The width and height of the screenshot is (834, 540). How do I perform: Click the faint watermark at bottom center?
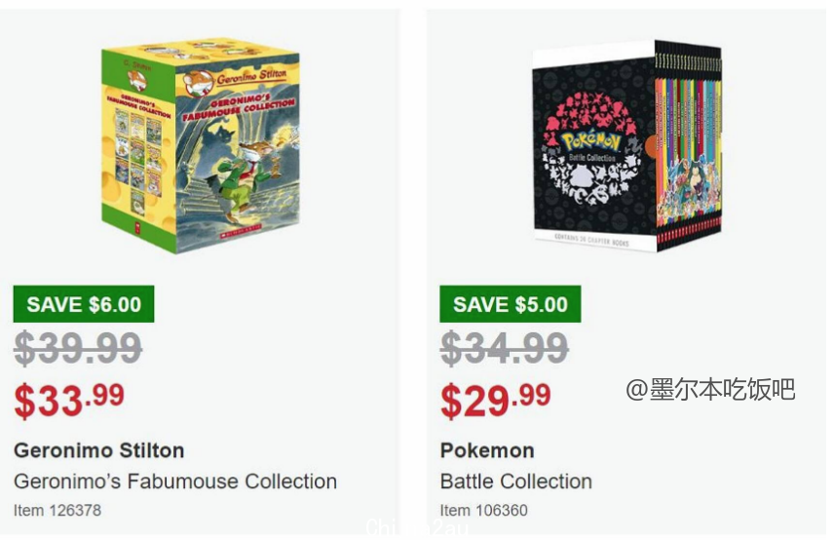coord(418,527)
